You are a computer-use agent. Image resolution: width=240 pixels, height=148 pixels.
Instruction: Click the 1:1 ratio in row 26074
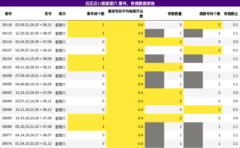[x=235, y=144]
